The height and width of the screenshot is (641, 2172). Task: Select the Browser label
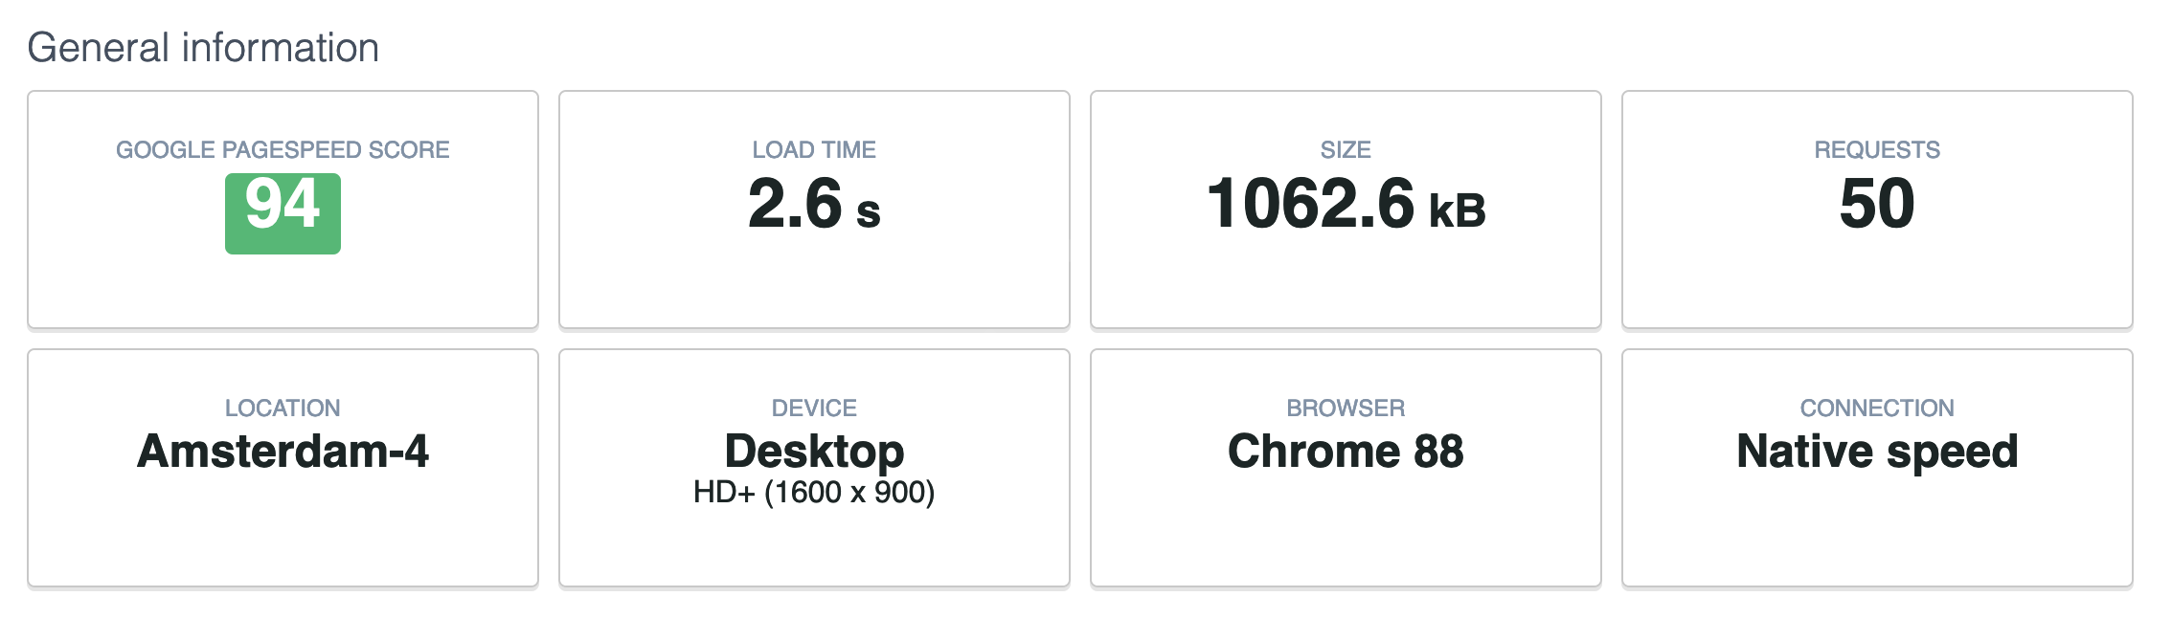point(1346,409)
